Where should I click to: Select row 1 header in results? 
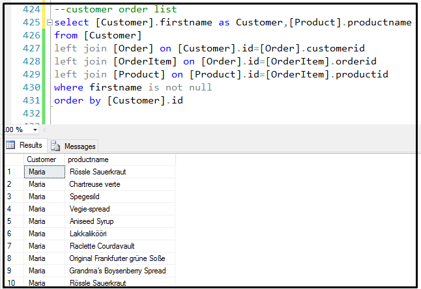[14, 172]
